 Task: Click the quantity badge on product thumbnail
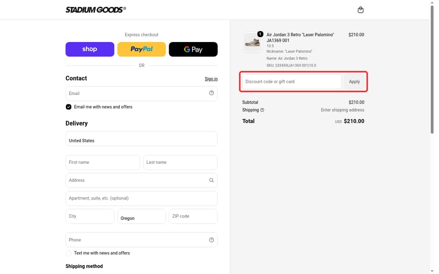tap(260, 34)
